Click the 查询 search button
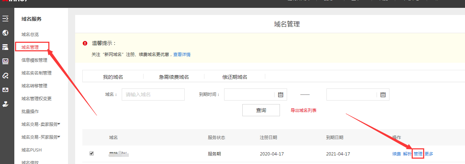 261,110
